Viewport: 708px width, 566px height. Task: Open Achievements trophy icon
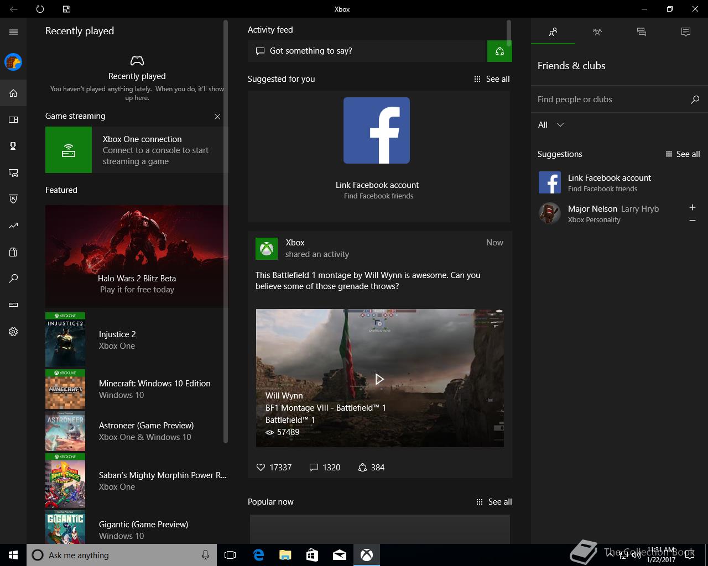pos(13,146)
